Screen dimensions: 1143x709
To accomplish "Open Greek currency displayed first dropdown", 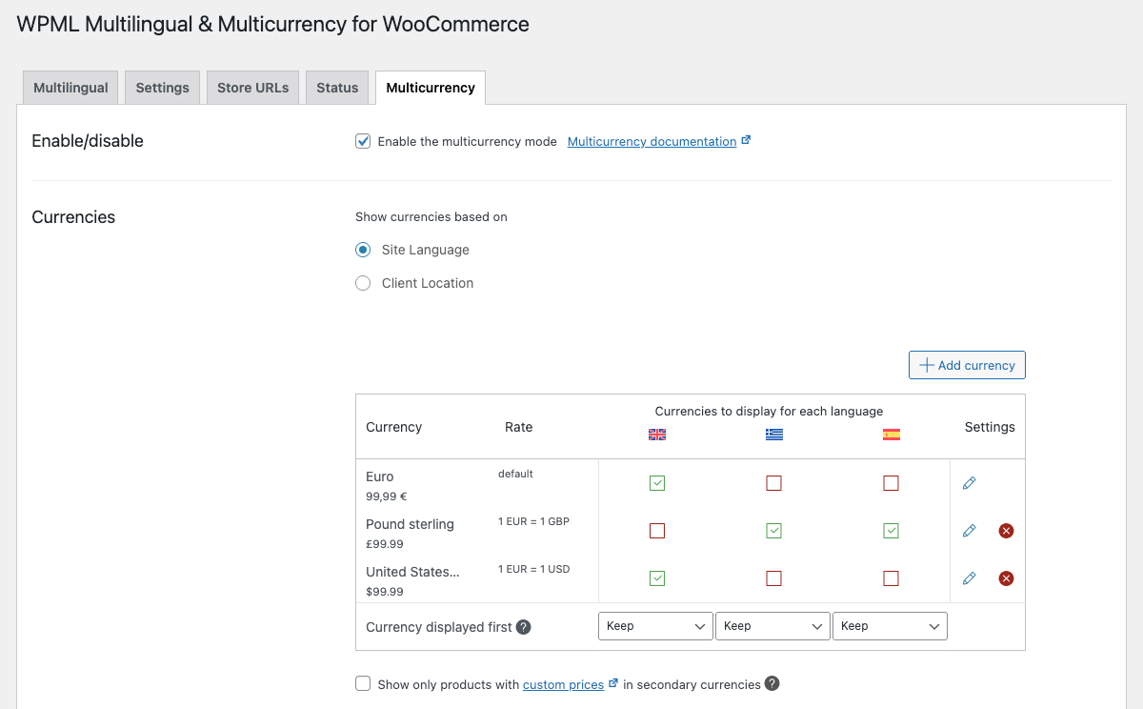I will point(772,626).
